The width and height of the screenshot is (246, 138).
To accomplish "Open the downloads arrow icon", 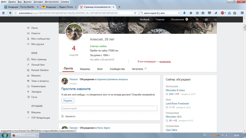I will 184,13.
